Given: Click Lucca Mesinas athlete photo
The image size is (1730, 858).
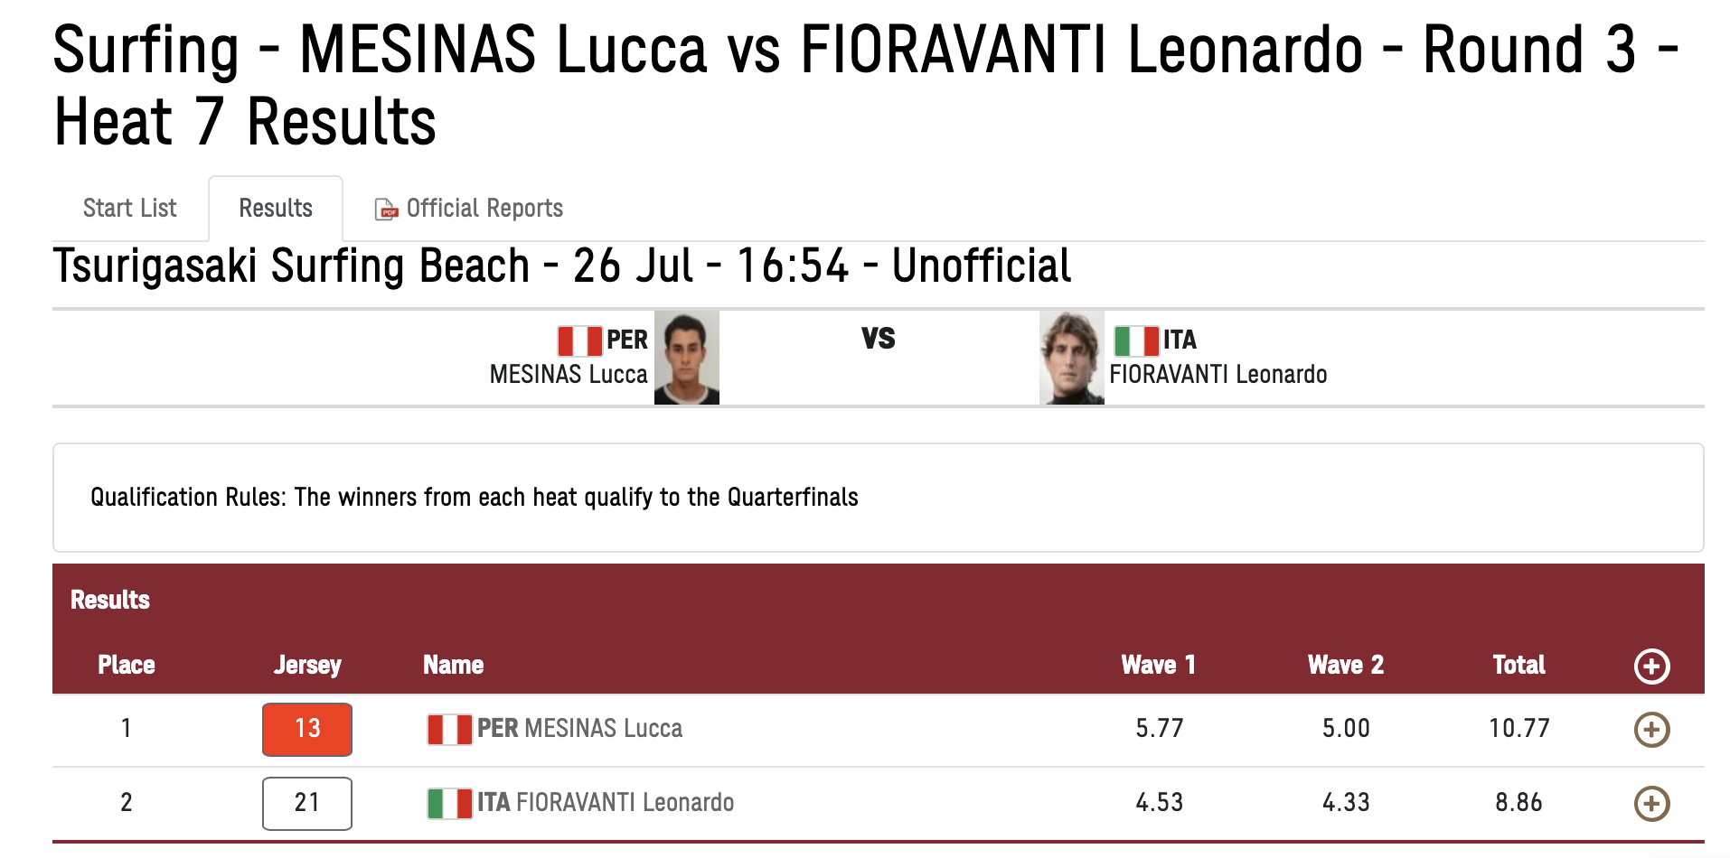Looking at the screenshot, I should point(687,358).
